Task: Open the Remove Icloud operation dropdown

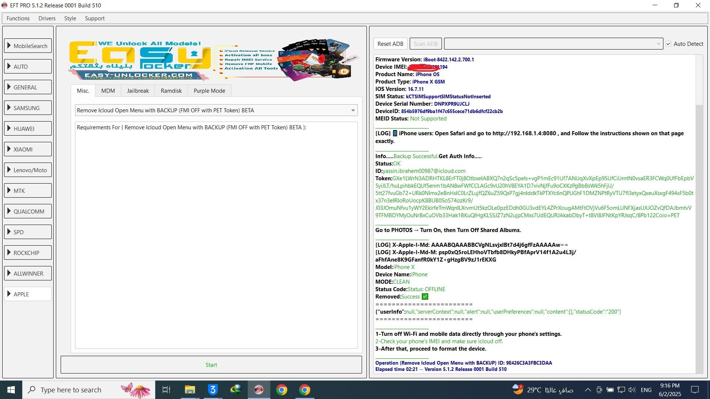Action: click(216, 110)
